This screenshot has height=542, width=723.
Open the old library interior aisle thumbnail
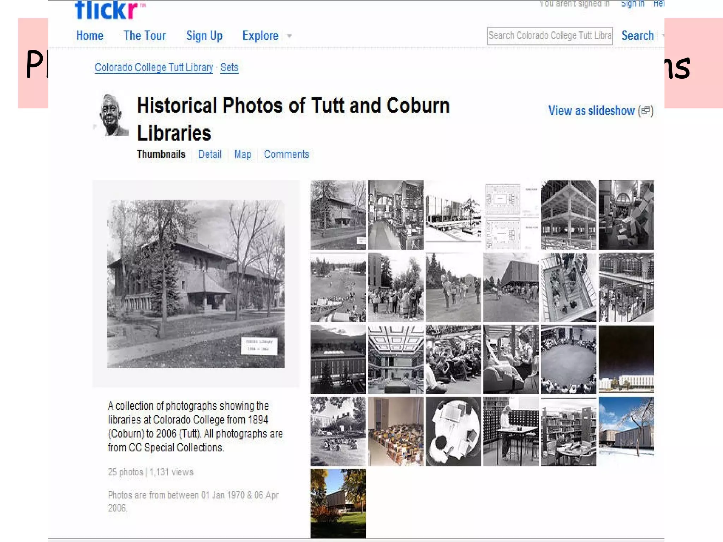point(396,215)
